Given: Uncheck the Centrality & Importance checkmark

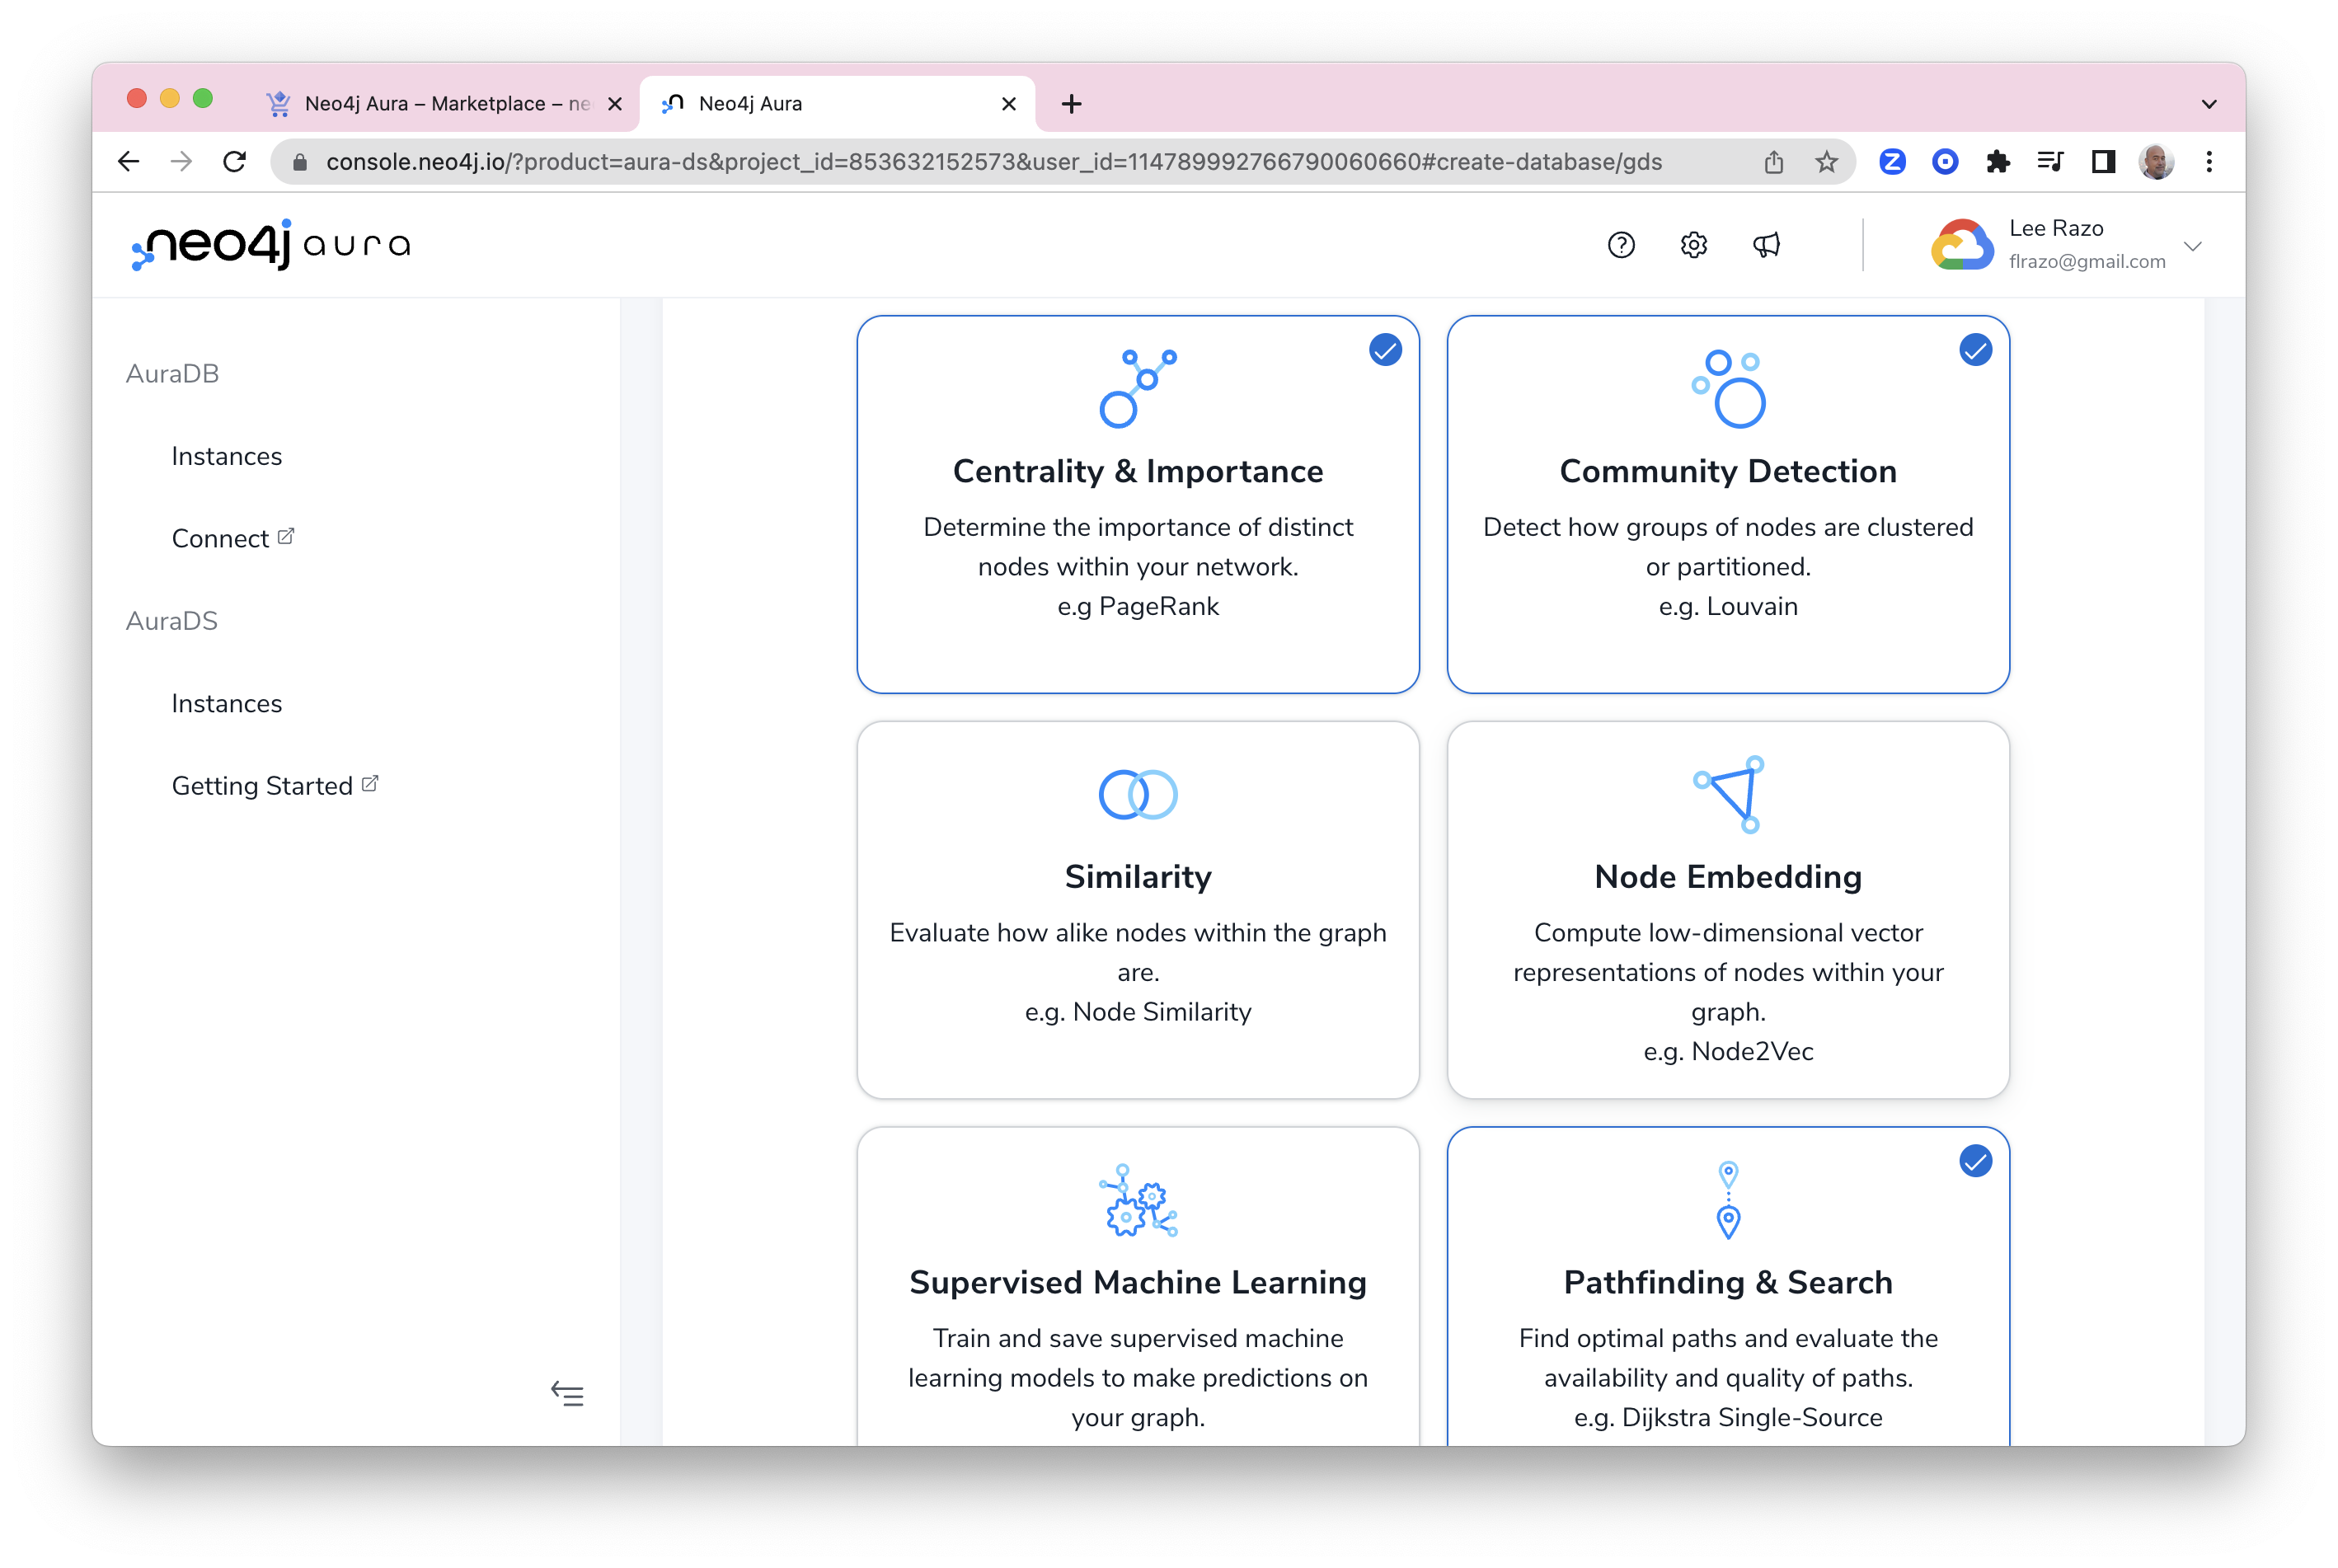Looking at the screenshot, I should pyautogui.click(x=1385, y=350).
